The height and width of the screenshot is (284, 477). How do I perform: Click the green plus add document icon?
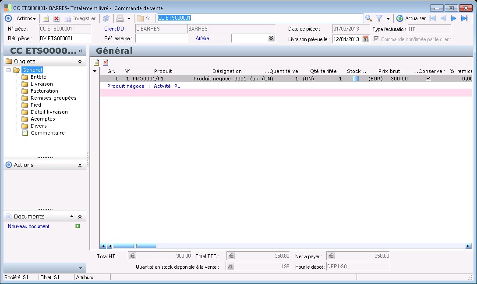(78, 226)
